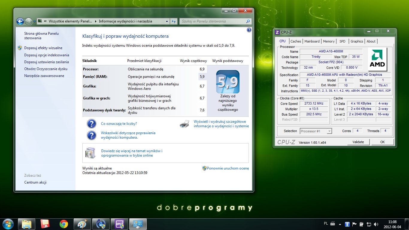Open Dopasuj efekty wizualne link
Screen dimensions: 409x230
click(43, 48)
